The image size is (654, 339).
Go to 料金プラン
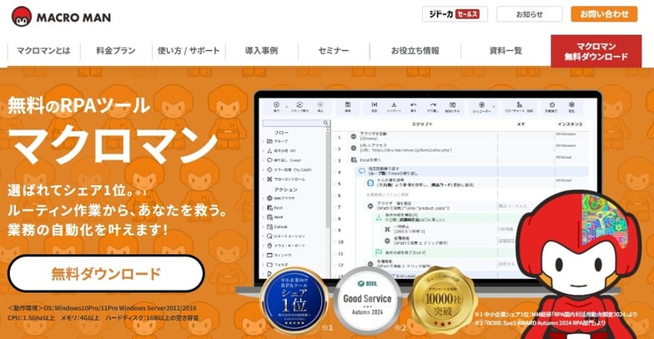click(116, 51)
